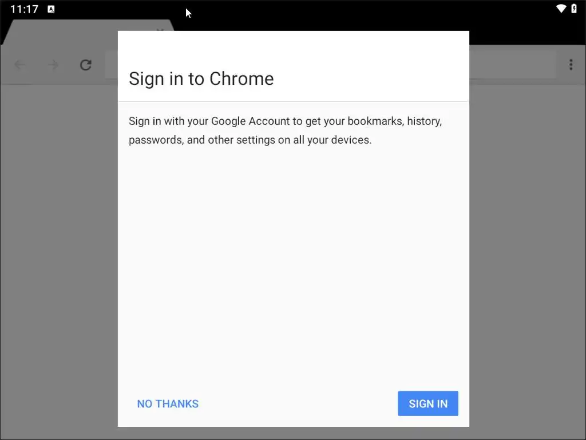Tap the Wi-Fi status icon

click(561, 8)
